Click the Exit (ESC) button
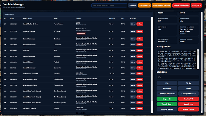 [x=196, y=5]
